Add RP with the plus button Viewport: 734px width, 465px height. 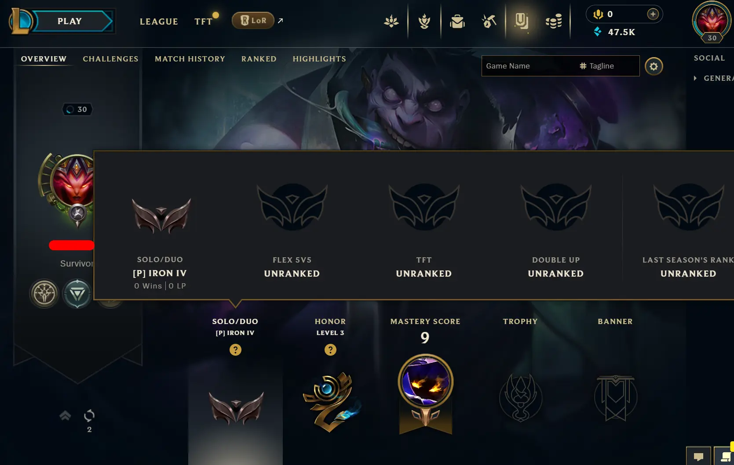click(x=653, y=14)
